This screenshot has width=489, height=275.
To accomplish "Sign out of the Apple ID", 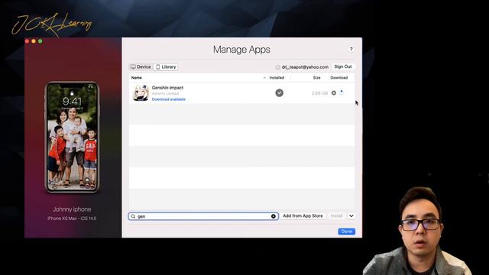I will pyautogui.click(x=343, y=66).
